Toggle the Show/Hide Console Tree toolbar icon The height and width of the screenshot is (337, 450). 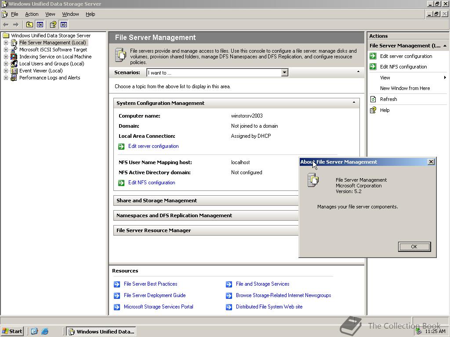pyautogui.click(x=40, y=25)
